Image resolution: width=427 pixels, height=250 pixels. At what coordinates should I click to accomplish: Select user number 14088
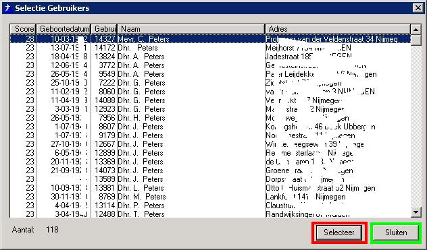pyautogui.click(x=210, y=100)
